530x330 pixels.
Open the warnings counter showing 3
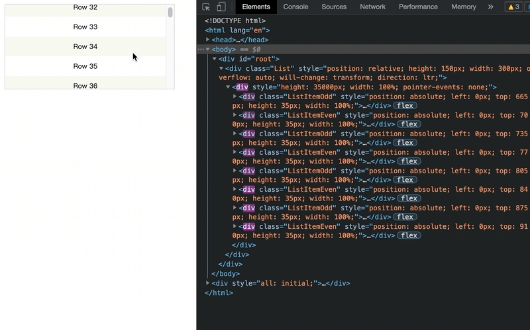[x=513, y=7]
